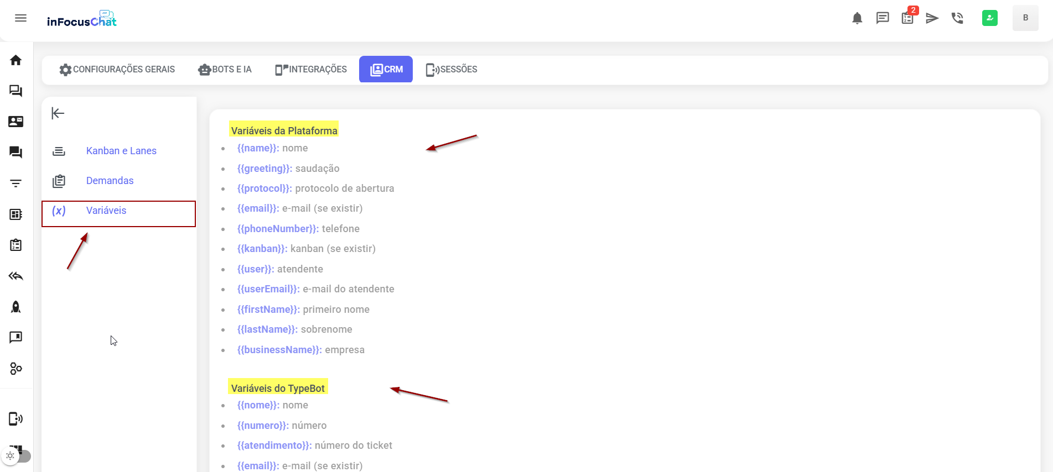1053x472 pixels.
Task: Open the hamburger menu
Action: [x=20, y=18]
